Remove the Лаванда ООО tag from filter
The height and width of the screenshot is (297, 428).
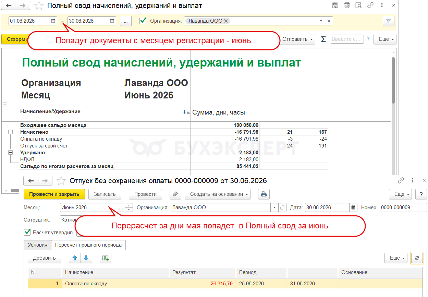[226, 21]
